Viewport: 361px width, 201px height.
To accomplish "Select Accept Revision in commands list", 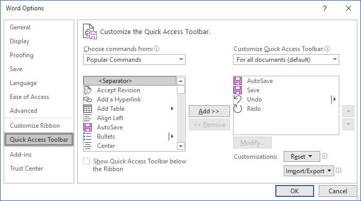I will pos(130,90).
